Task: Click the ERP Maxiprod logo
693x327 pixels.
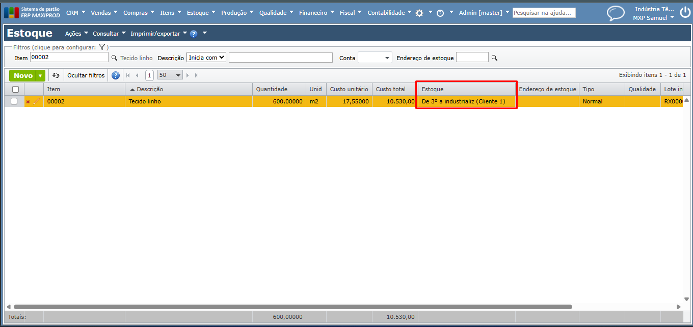Action: tap(32, 12)
